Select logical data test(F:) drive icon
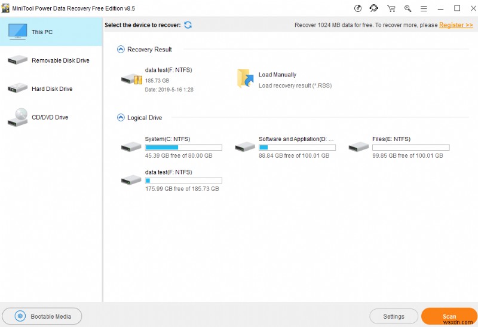This screenshot has height=327, width=478. 131,180
